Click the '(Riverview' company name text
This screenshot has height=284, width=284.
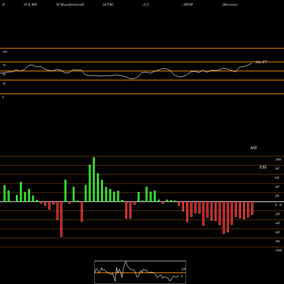(x=229, y=5)
